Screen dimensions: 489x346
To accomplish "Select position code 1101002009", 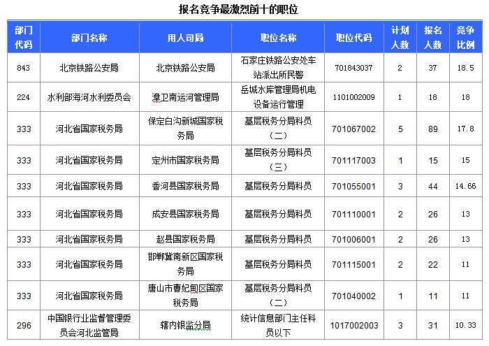I will 353,97.
